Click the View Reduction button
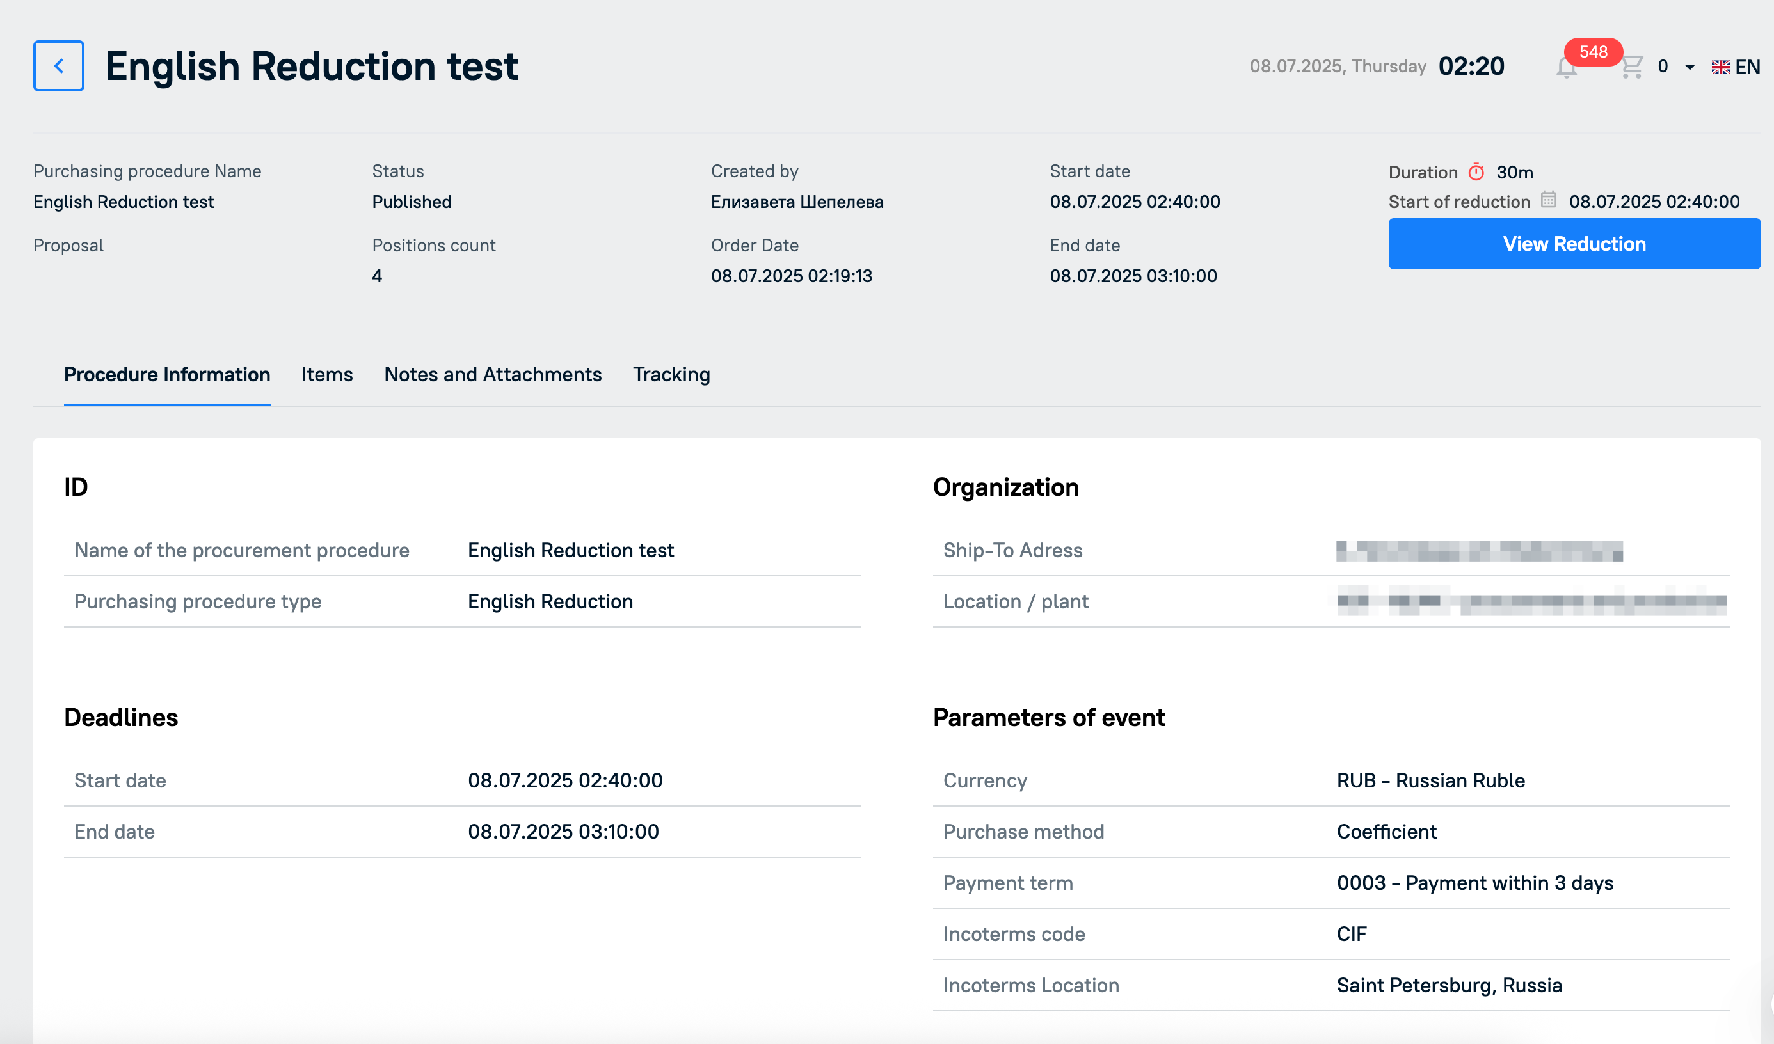Viewport: 1774px width, 1044px height. [x=1574, y=244]
